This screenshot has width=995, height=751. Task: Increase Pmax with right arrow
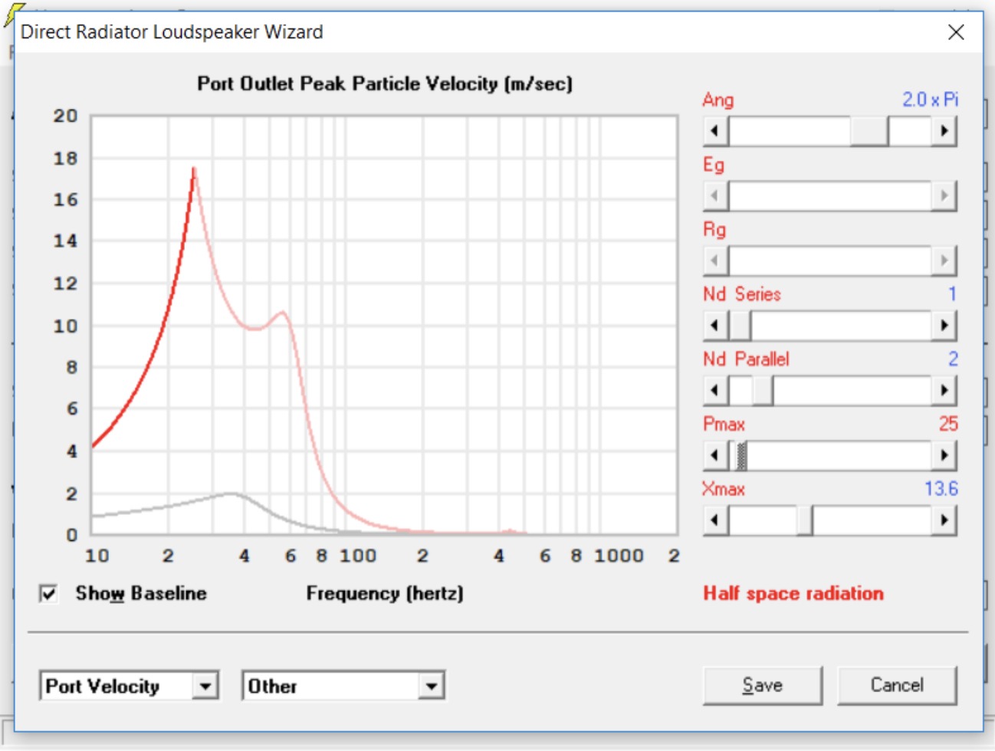944,456
